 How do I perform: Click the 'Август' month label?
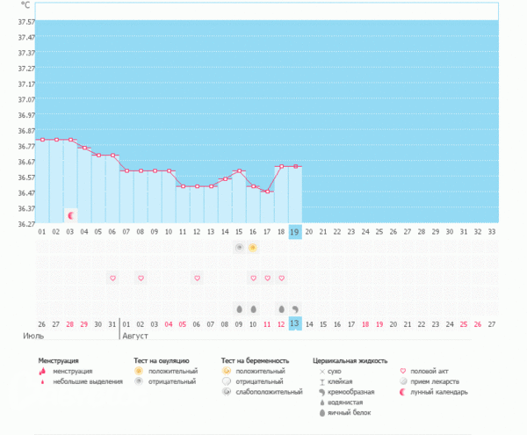coord(136,336)
